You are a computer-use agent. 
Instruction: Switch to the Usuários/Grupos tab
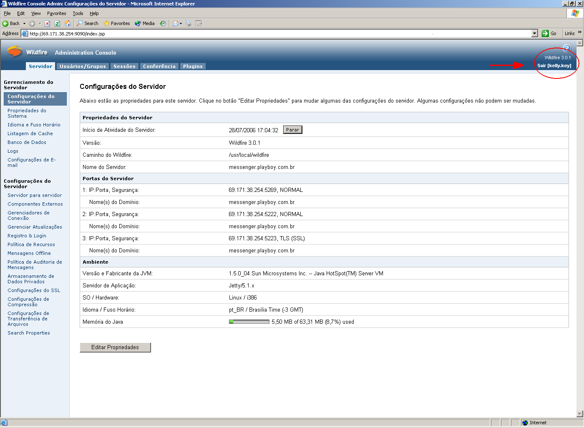tap(83, 66)
